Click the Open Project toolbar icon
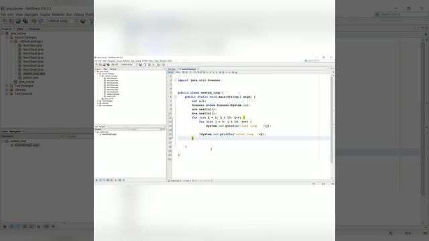 [x=104, y=64]
